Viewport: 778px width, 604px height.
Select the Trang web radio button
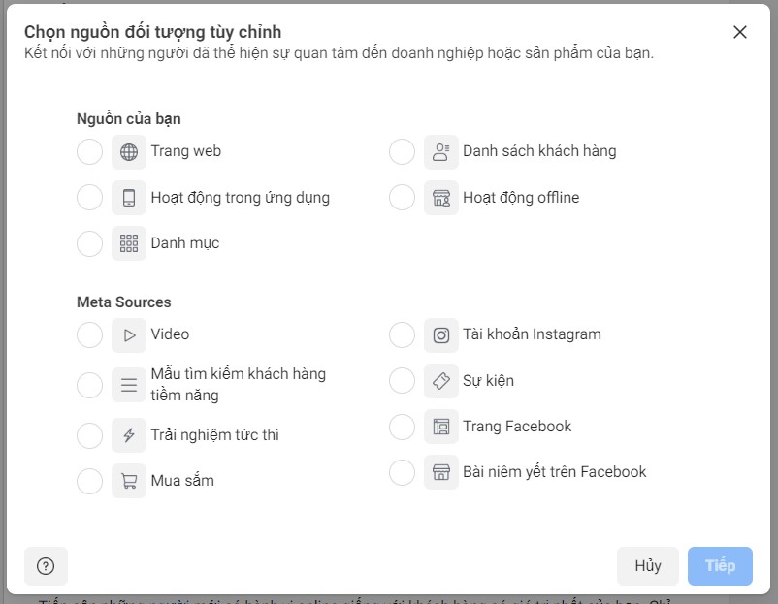pos(89,152)
